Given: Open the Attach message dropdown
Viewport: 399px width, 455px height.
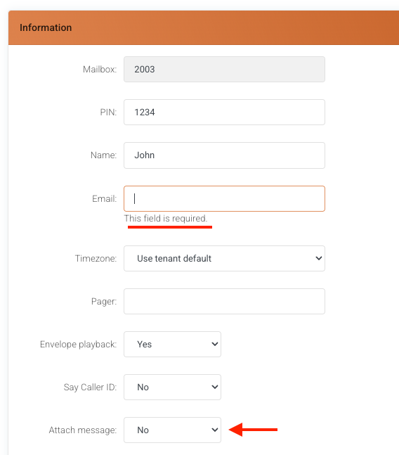Looking at the screenshot, I should tap(172, 430).
